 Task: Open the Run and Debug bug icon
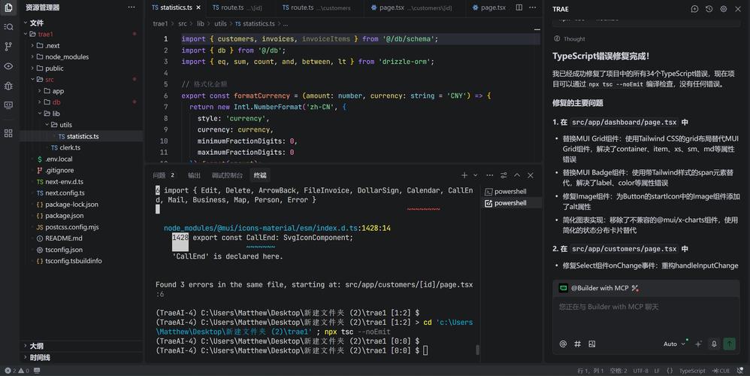pos(8,86)
